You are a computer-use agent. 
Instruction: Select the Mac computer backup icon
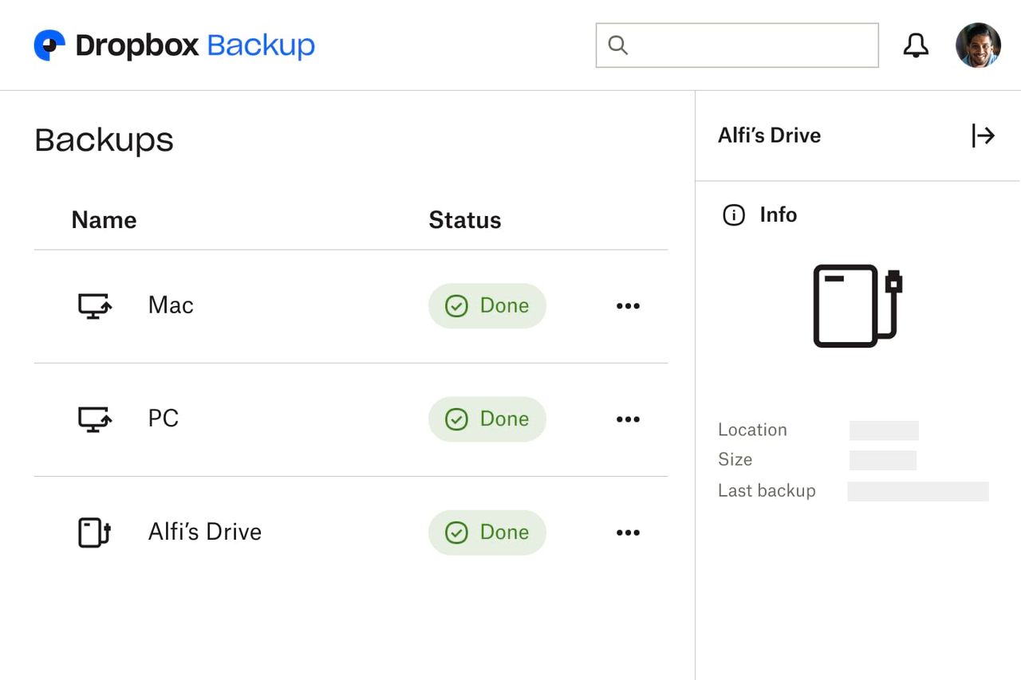(93, 305)
